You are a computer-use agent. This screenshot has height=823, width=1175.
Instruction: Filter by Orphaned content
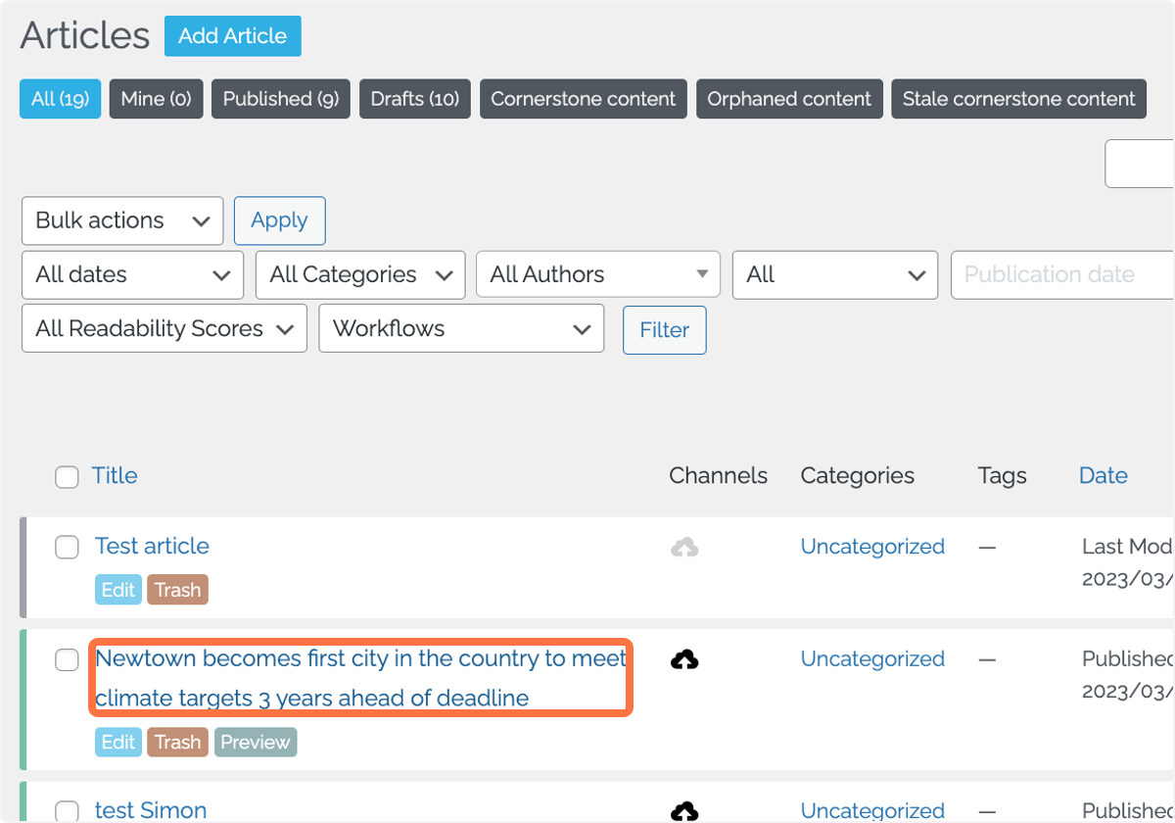[x=789, y=99]
